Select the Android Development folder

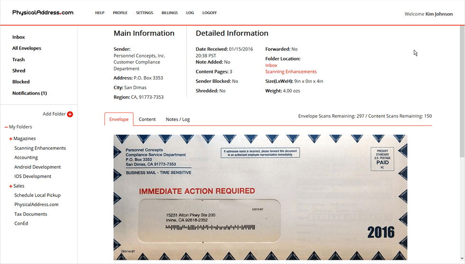(37, 167)
